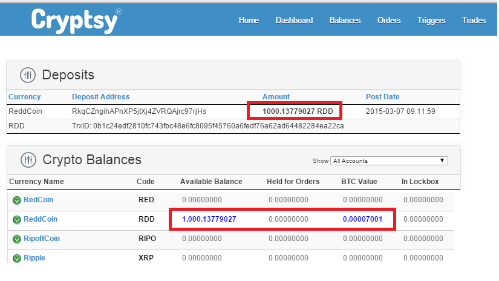This screenshot has width=499, height=281.
Task: Click the RDD label in the Deposits table
Action: pyautogui.click(x=16, y=126)
